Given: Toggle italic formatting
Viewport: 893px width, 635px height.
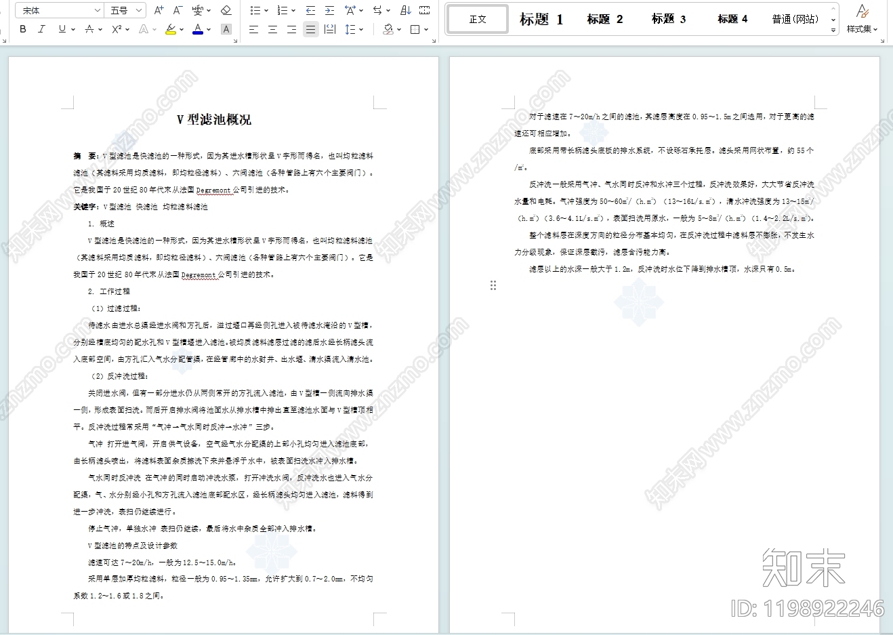Looking at the screenshot, I should pyautogui.click(x=42, y=29).
